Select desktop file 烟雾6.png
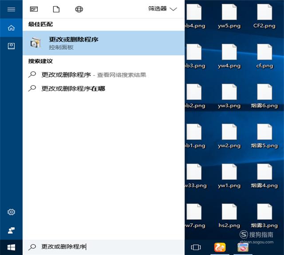The height and width of the screenshot is (255, 284). (x=264, y=97)
